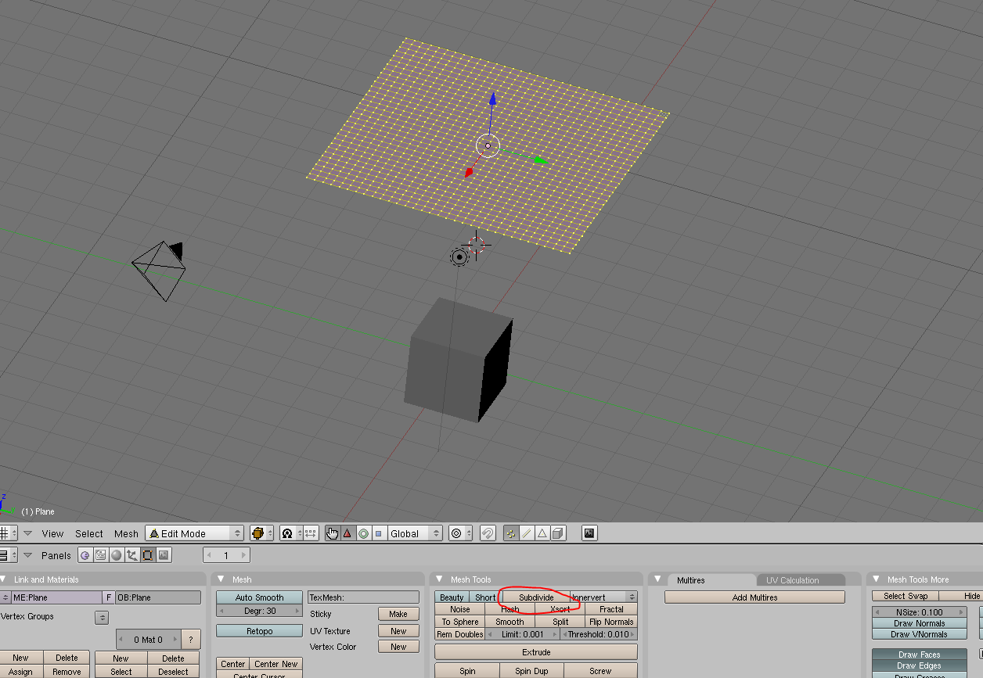Open the View menu
Image resolution: width=983 pixels, height=678 pixels.
click(52, 533)
